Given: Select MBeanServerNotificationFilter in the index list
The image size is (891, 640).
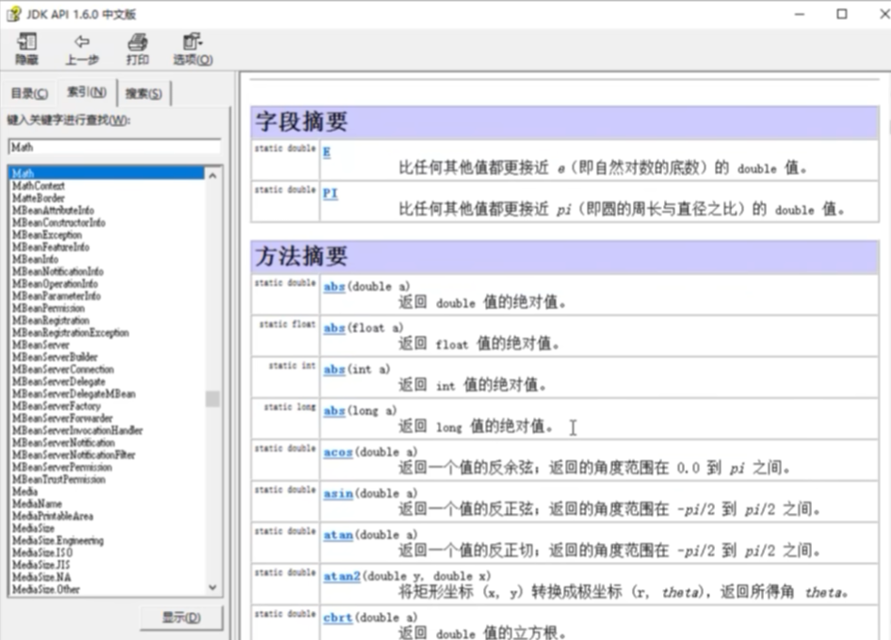Looking at the screenshot, I should coord(74,455).
